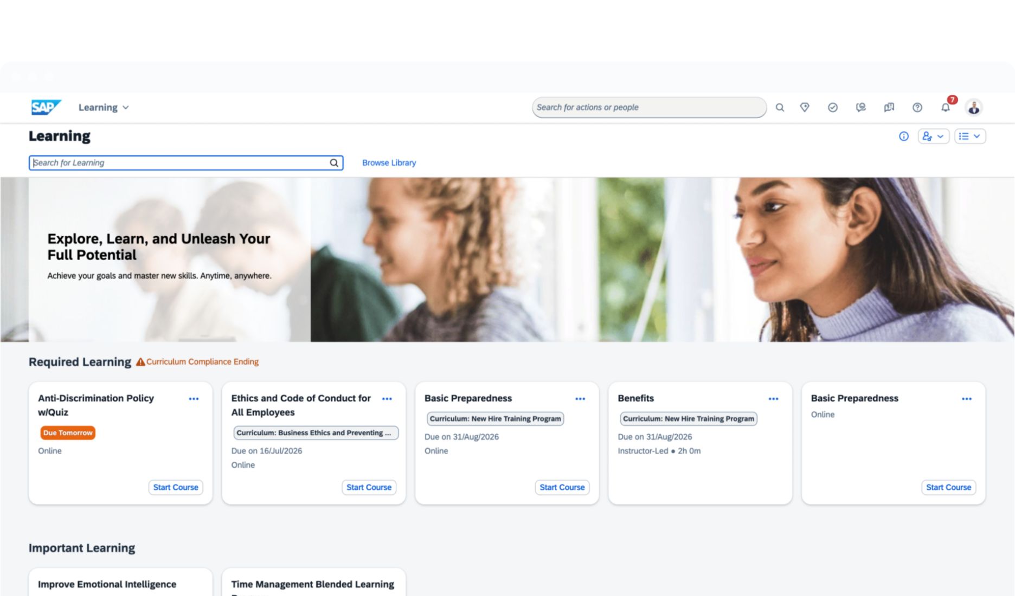Focus the Search for actions or people field
The image size is (1015, 596).
649,107
